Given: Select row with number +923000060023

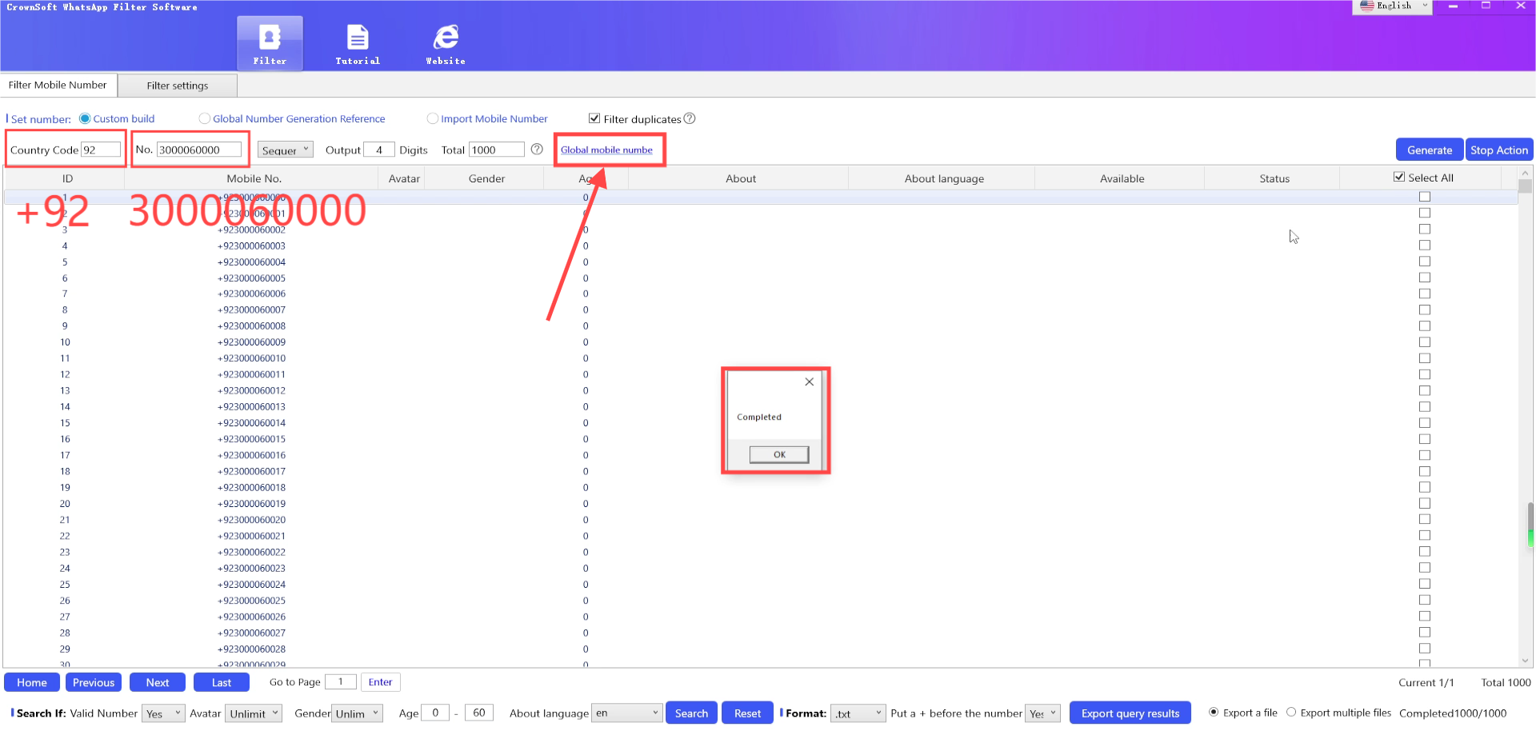Looking at the screenshot, I should point(760,568).
